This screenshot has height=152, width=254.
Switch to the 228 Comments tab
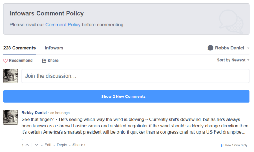20,48
